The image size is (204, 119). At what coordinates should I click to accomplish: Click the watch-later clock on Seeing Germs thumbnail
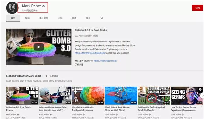pos(200,89)
